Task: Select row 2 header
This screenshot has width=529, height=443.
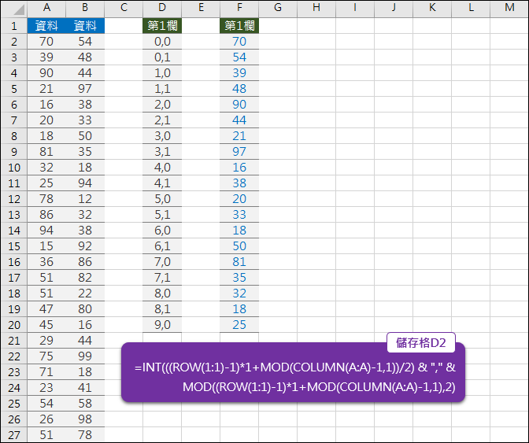Action: (x=14, y=42)
